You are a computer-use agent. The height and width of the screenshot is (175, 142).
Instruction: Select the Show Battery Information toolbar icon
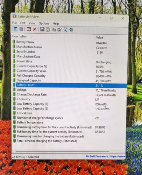click(x=16, y=29)
